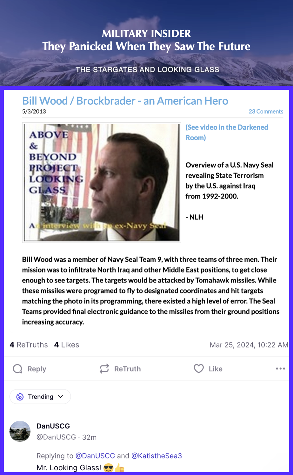
Task: Expand the Trending sort chevron
Action: pyautogui.click(x=61, y=397)
